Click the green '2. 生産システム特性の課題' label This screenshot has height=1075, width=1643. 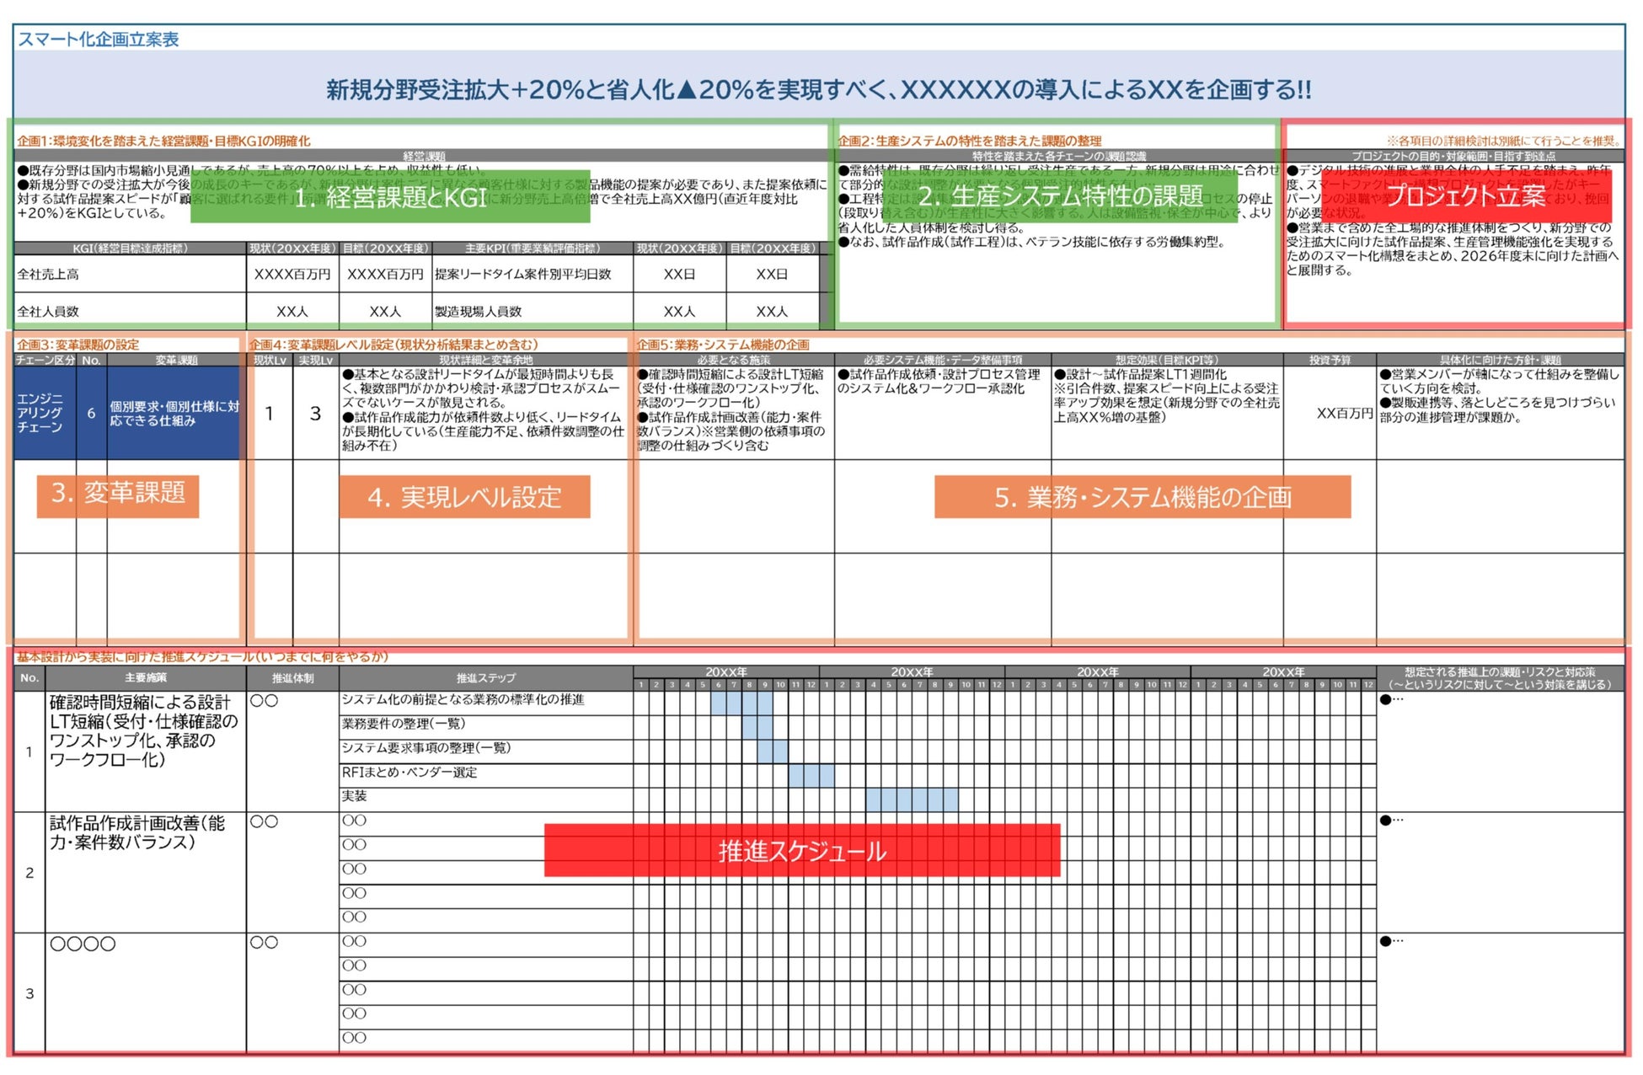pos(1060,196)
